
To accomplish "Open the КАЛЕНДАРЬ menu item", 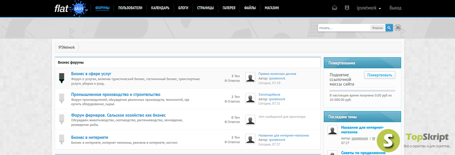I will [160, 8].
